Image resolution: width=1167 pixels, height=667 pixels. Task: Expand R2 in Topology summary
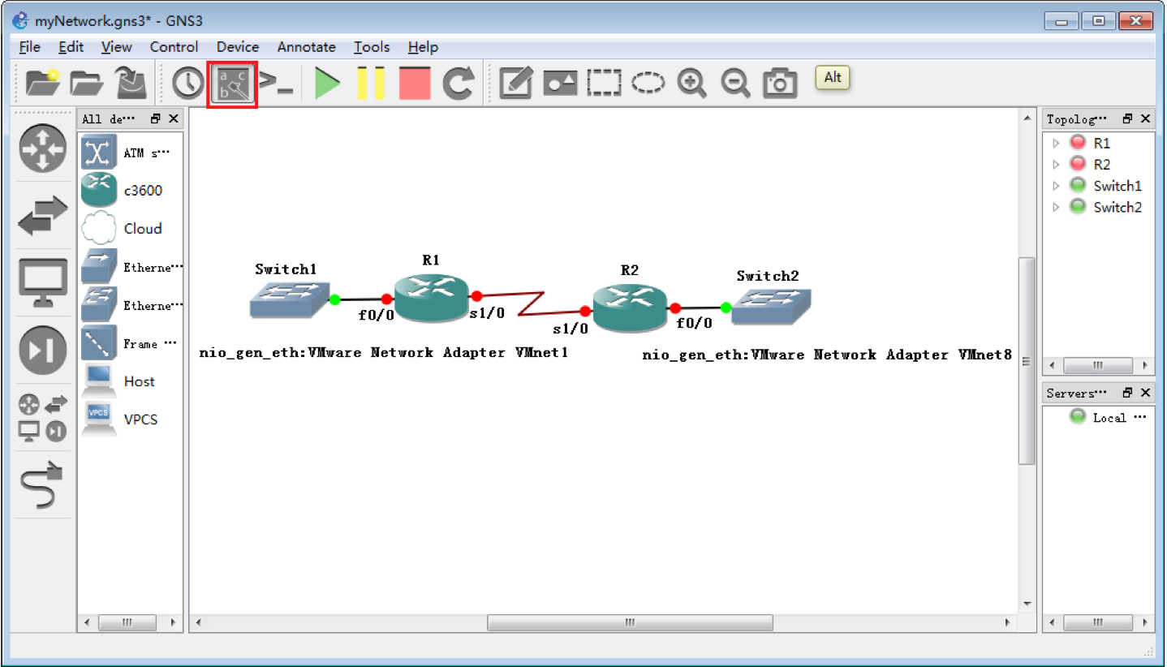(1056, 165)
